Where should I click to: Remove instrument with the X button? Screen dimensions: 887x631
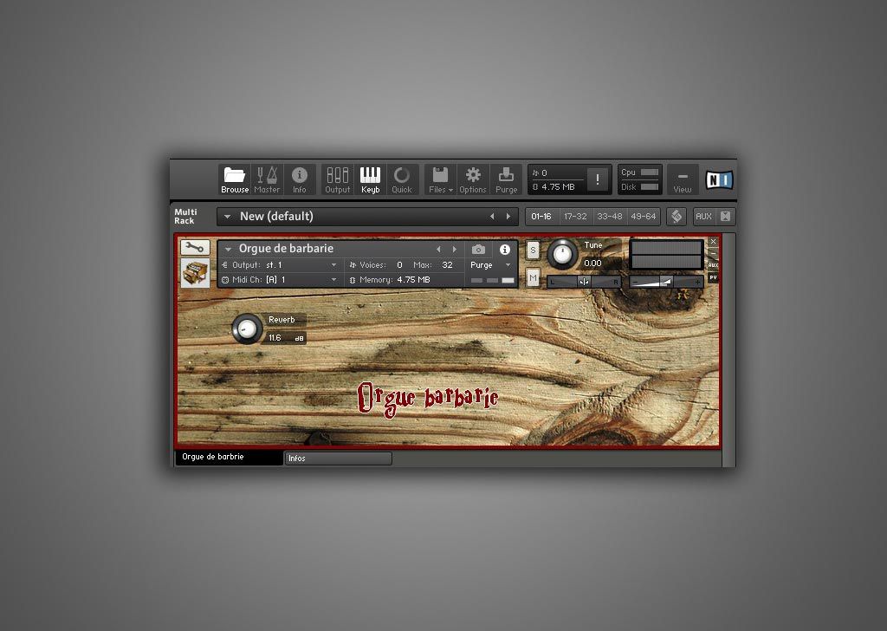(x=714, y=241)
